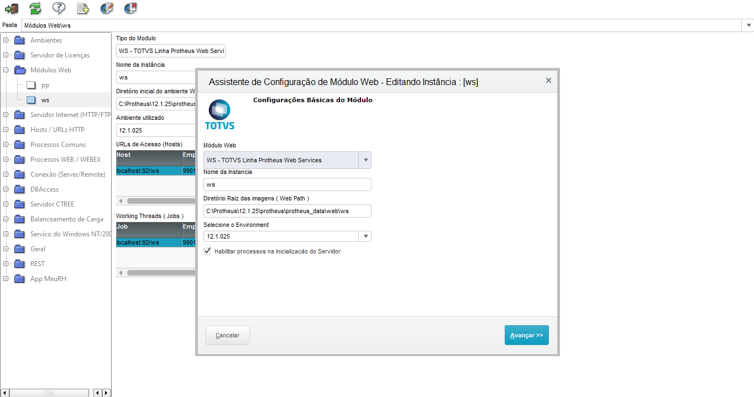
Task: Open the Selecione o Environment dropdown arrow
Action: point(365,236)
